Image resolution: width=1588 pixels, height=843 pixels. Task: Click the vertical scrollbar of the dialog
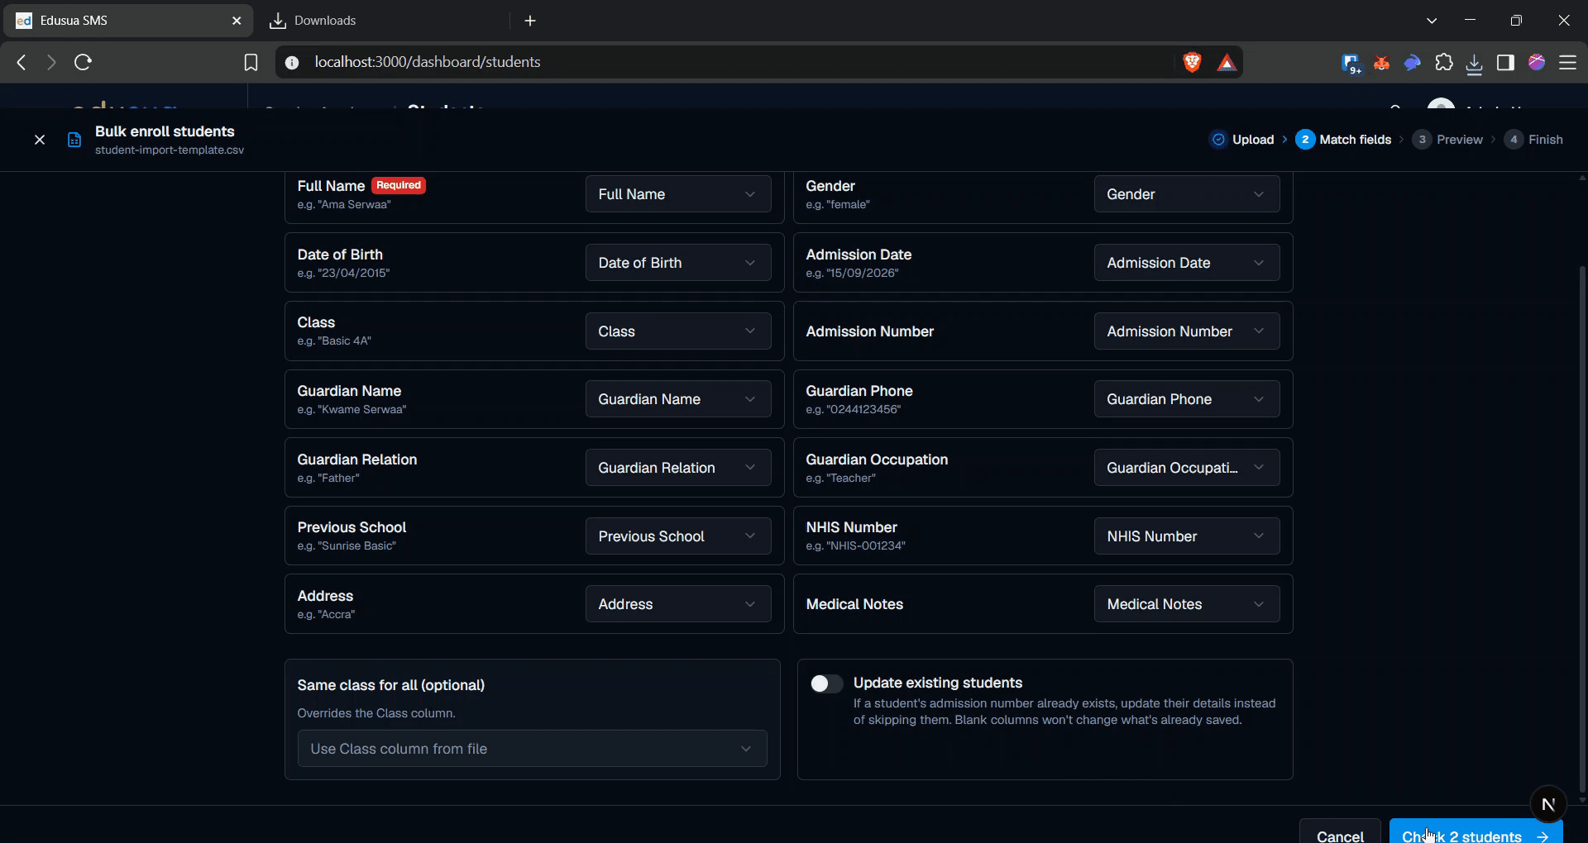(1582, 488)
